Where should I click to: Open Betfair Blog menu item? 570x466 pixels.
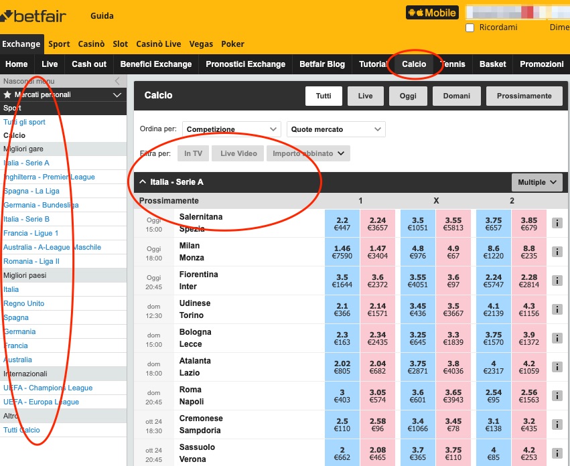click(322, 64)
